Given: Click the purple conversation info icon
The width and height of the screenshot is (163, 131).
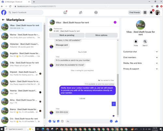Looking at the screenshot, I should point(115,22).
